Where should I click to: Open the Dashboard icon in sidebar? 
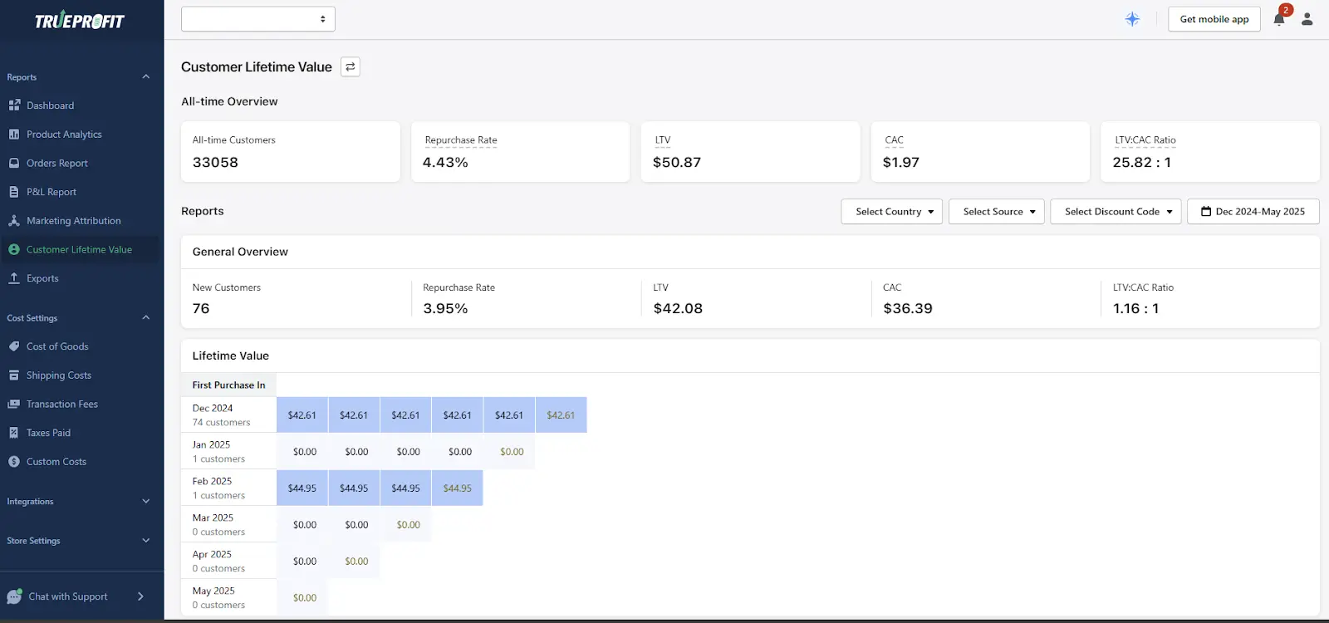14,105
